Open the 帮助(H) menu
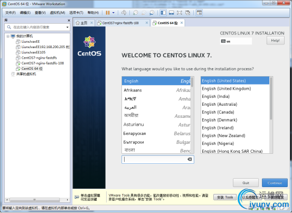 pos(93,13)
